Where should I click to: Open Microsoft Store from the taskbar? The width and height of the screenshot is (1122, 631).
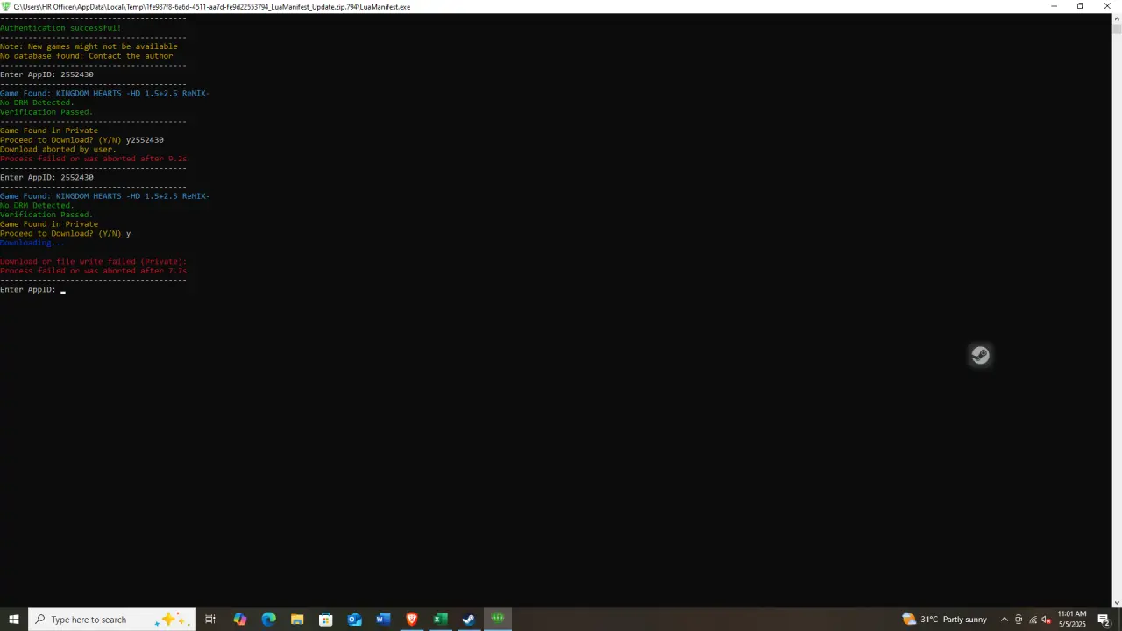click(x=326, y=620)
